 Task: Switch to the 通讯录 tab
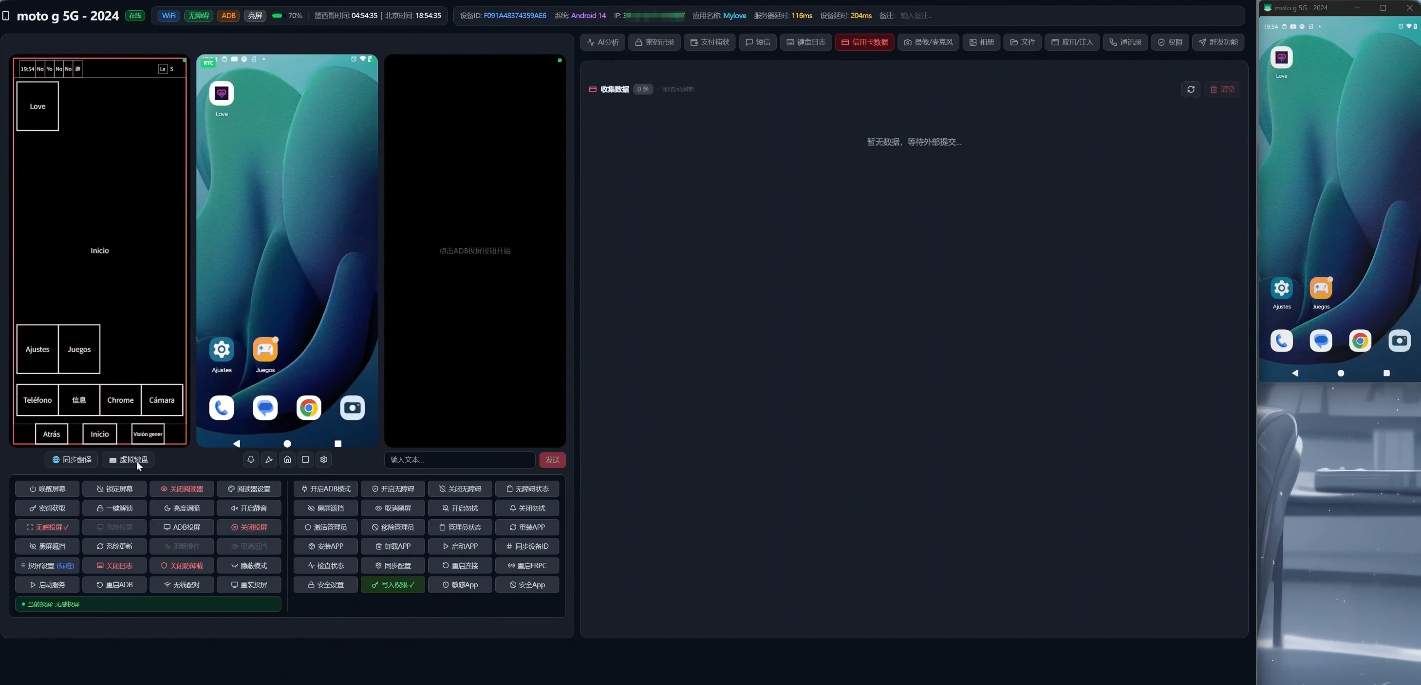1125,42
